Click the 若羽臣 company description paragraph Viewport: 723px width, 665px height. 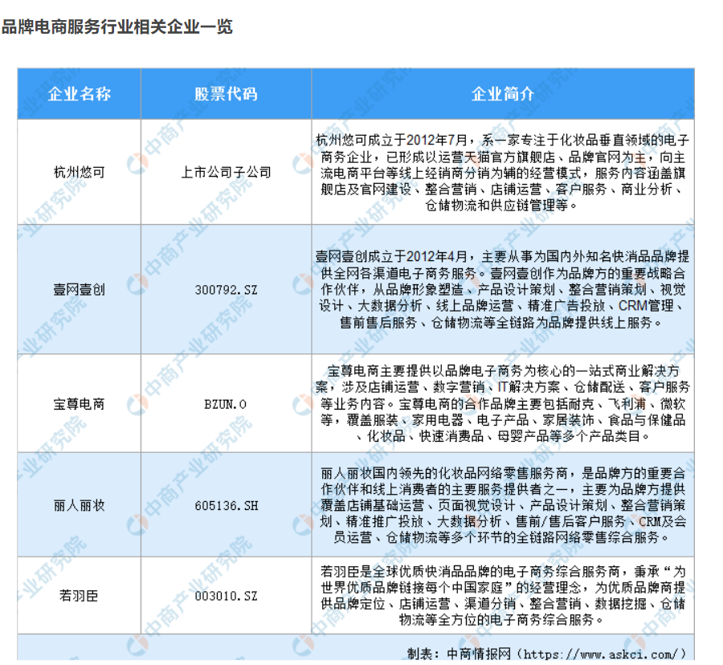tap(503, 595)
